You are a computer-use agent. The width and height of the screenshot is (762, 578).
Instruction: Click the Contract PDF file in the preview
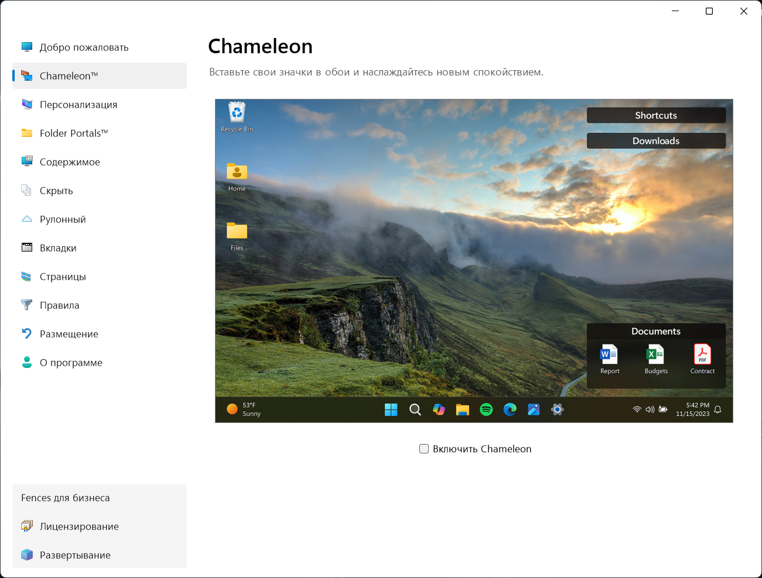(x=703, y=359)
